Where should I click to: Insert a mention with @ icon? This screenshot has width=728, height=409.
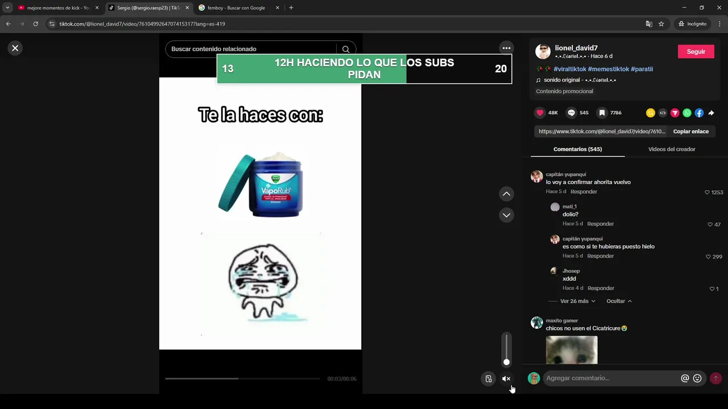[685, 378]
